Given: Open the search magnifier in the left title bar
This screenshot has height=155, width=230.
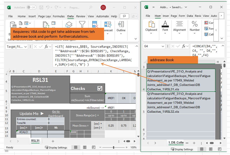Looking at the screenshot, I should pos(90,7).
